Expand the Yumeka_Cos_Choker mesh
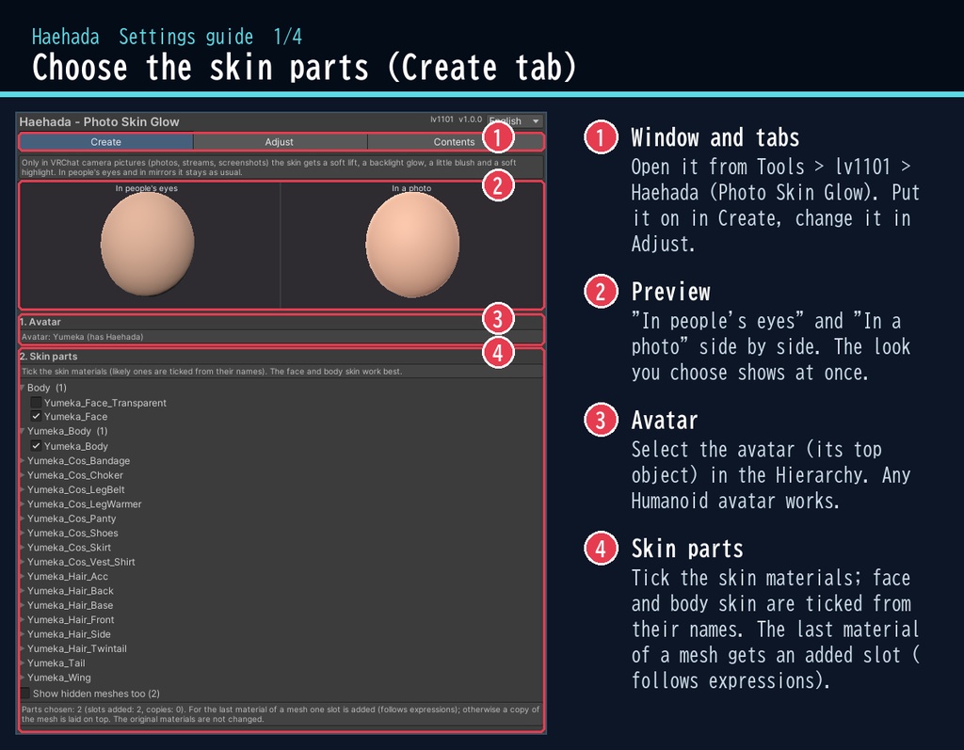Screen dimensions: 964x750 [23, 475]
